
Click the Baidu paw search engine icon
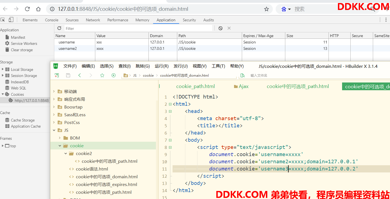pos(284,9)
